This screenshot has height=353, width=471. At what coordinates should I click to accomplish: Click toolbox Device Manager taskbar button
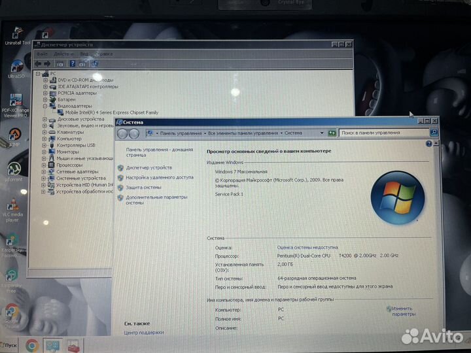pos(73,346)
